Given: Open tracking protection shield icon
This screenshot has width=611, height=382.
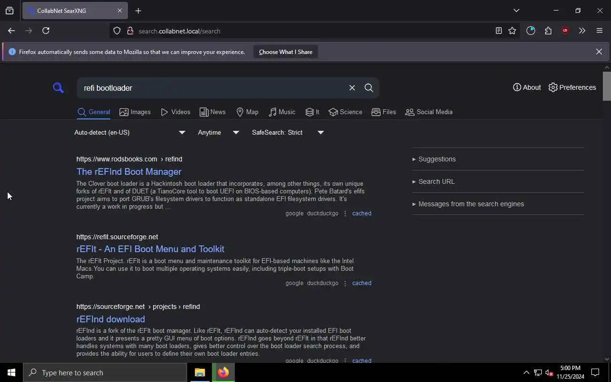Looking at the screenshot, I should click(x=117, y=31).
